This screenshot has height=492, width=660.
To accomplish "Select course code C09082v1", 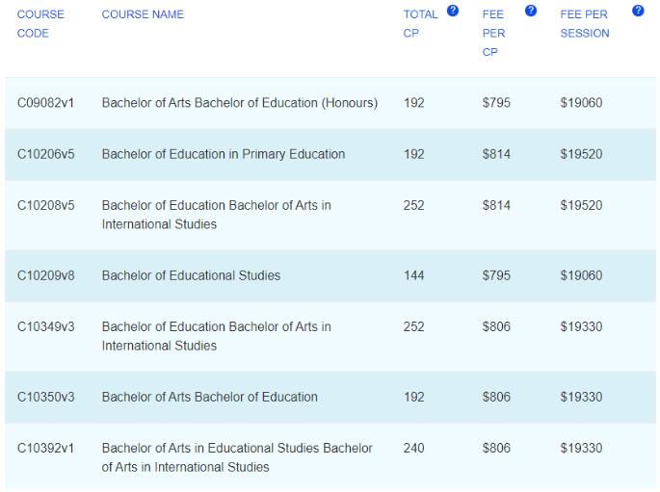I will [45, 103].
